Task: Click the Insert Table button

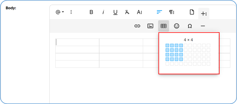Action: pyautogui.click(x=164, y=26)
